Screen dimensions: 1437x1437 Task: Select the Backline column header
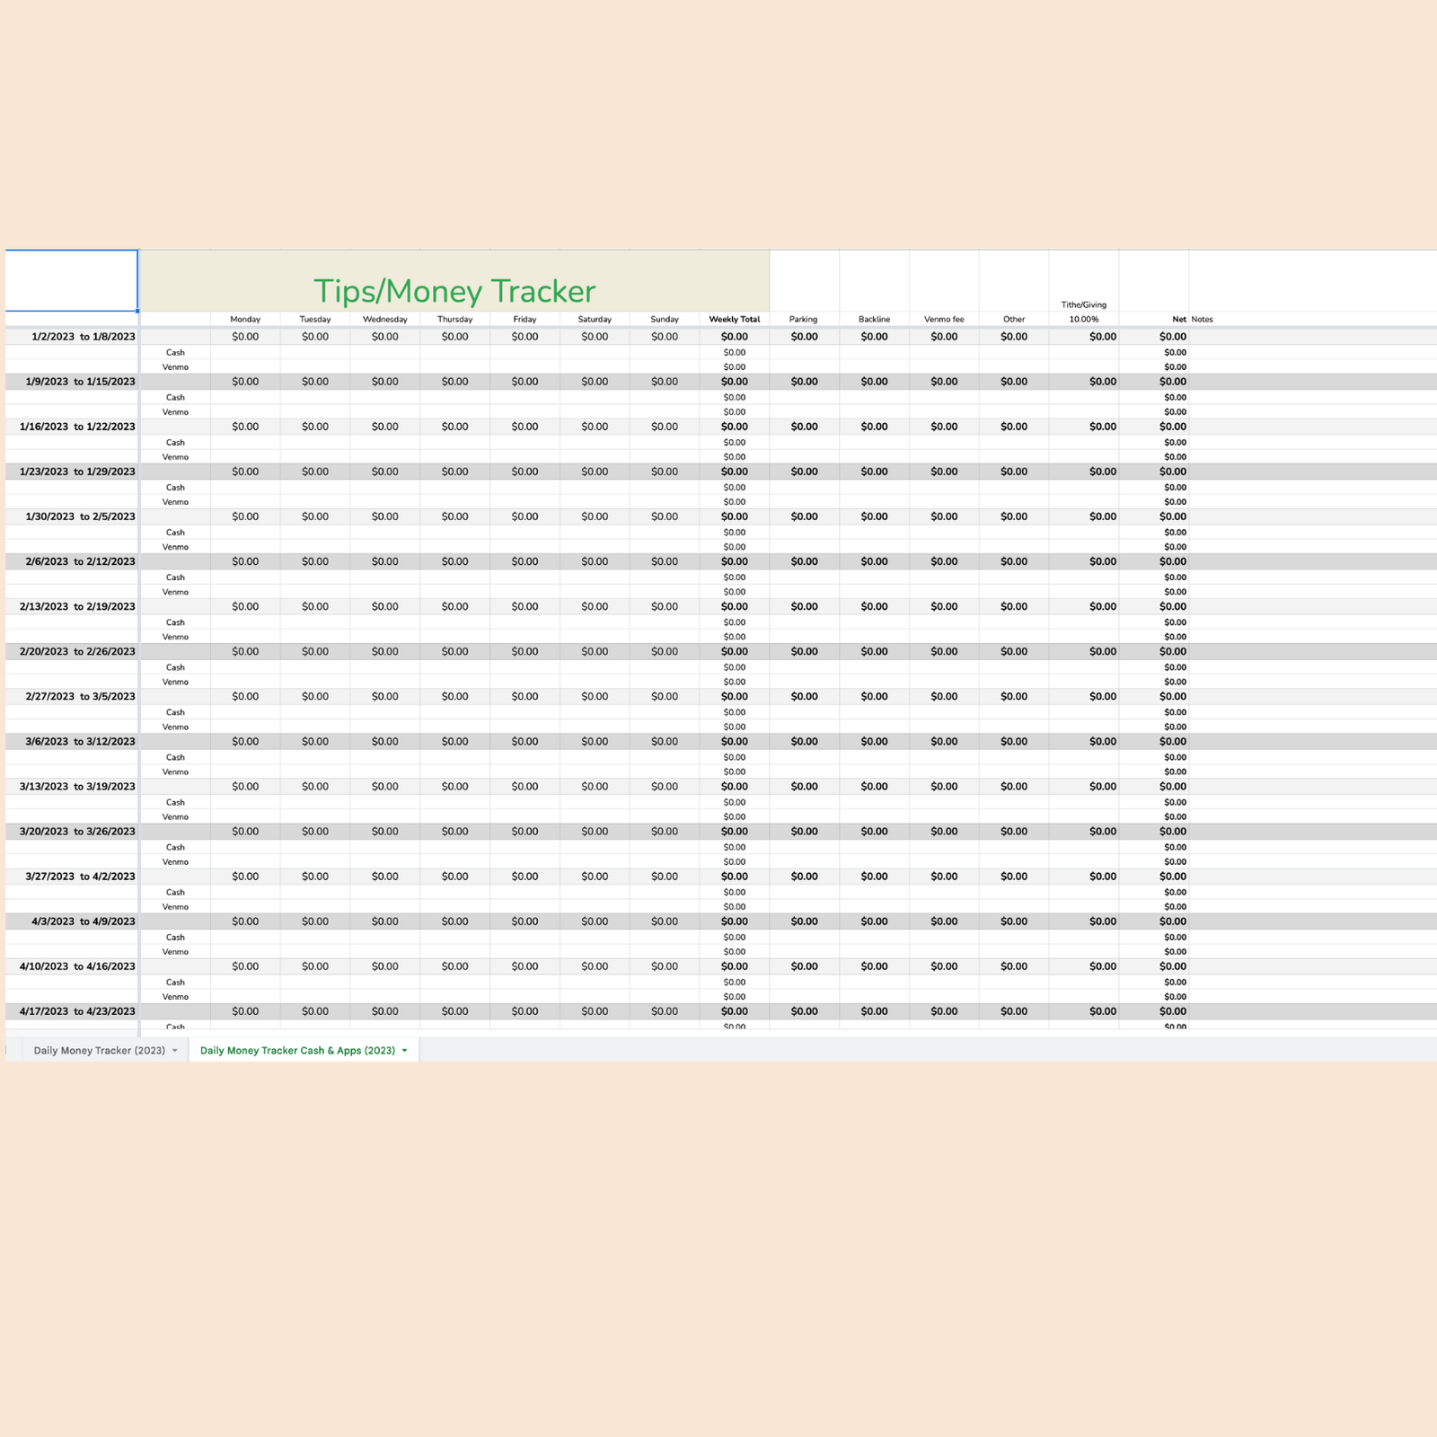tap(874, 319)
